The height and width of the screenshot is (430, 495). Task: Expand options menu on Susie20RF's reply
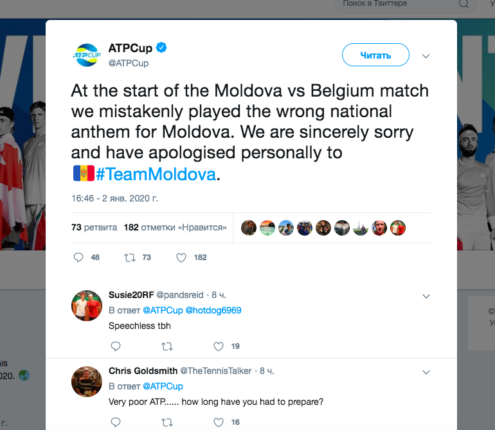click(425, 296)
